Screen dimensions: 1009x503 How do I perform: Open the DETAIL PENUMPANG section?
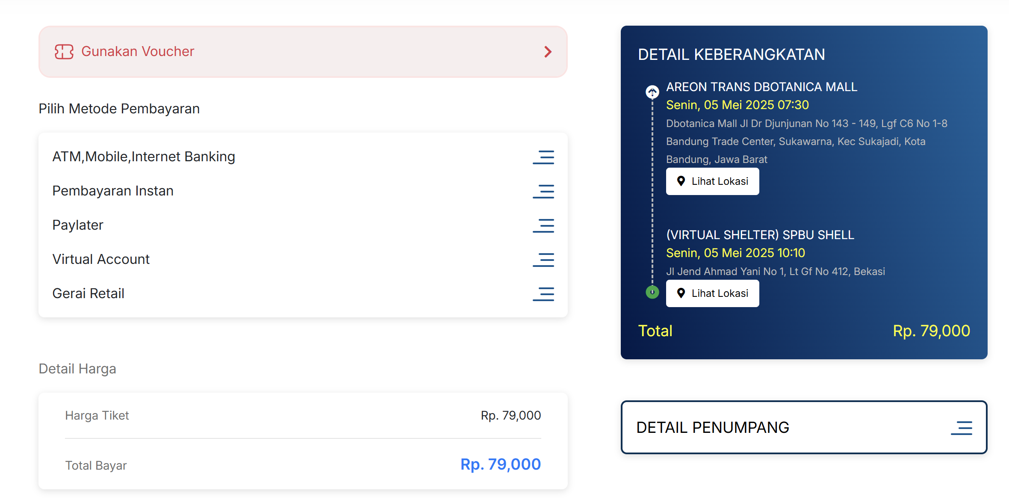click(x=804, y=427)
